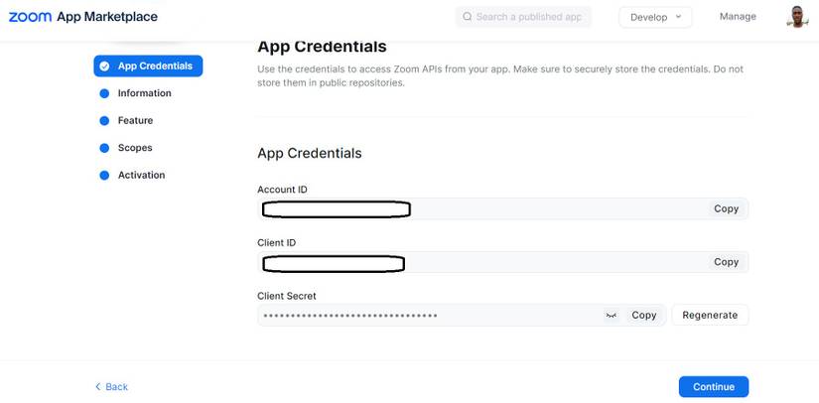Copy the Client Secret

pos(644,316)
